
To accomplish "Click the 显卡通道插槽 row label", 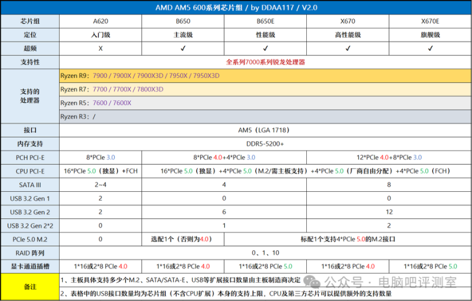I will point(30,267).
